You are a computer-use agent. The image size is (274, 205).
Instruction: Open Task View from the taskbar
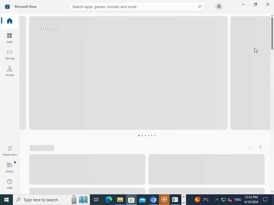96,200
